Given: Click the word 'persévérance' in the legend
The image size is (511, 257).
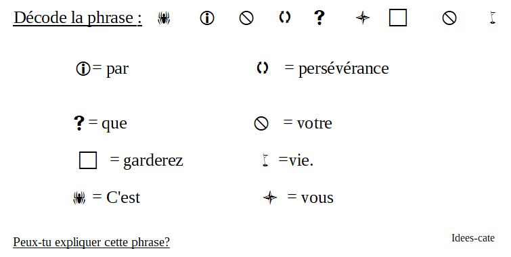Looking at the screenshot, I should pyautogui.click(x=344, y=69).
